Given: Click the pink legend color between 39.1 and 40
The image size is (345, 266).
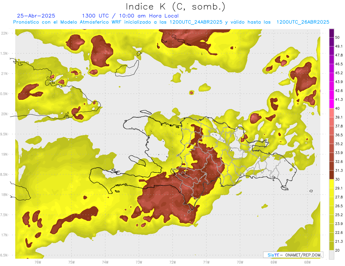Looking at the screenshot, I should (x=331, y=113).
